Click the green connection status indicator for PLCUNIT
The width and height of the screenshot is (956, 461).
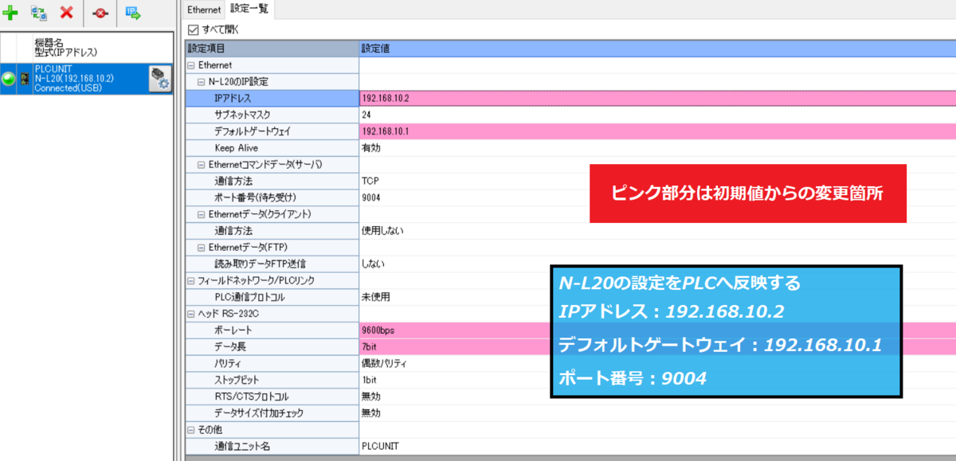[x=10, y=79]
